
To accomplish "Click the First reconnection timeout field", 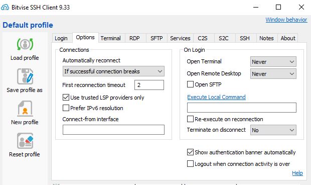I will (149, 85).
